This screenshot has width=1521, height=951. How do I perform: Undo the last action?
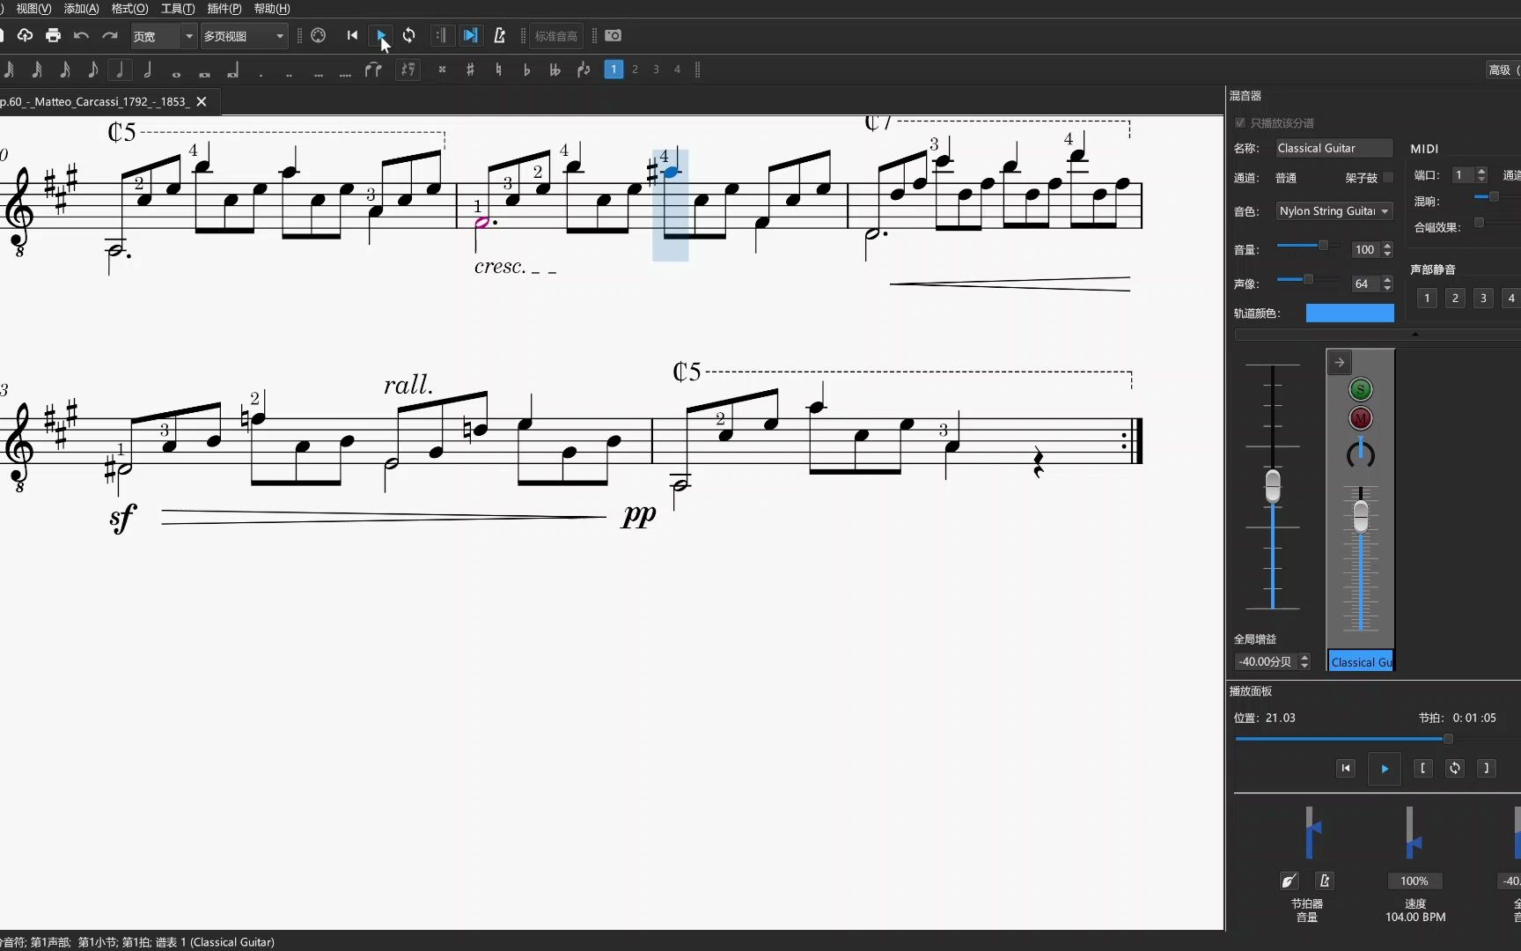click(x=81, y=35)
